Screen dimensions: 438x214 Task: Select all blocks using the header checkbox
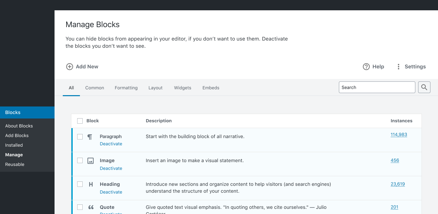[x=80, y=121]
